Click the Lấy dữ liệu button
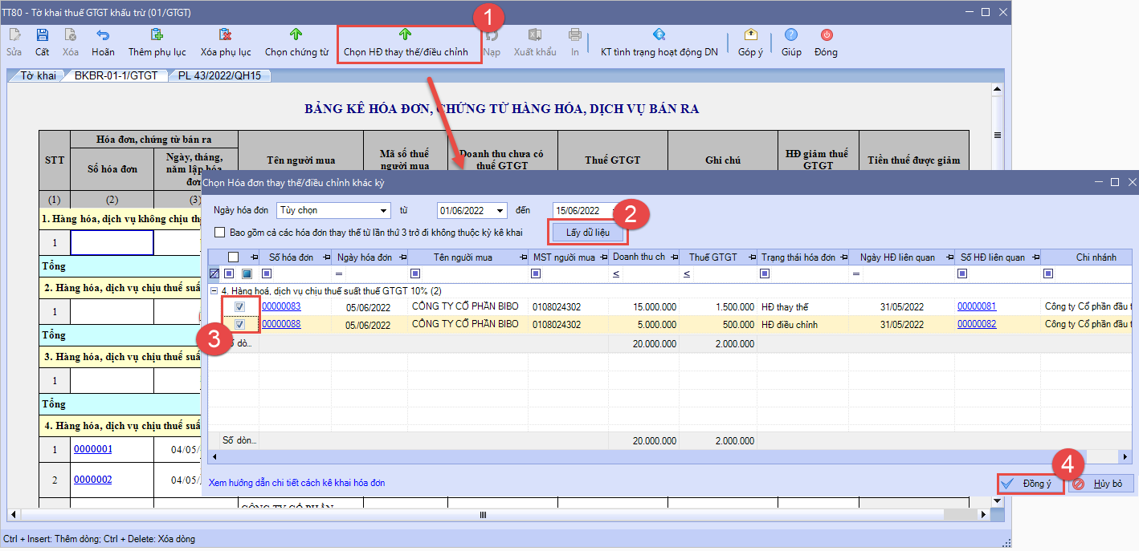Screen dimensions: 1139x551 588,233
